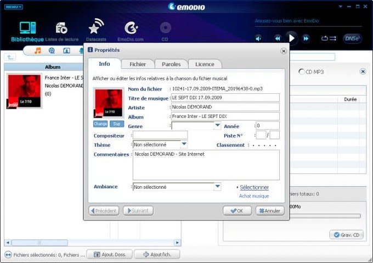Select the photo filter icon

coord(66,51)
